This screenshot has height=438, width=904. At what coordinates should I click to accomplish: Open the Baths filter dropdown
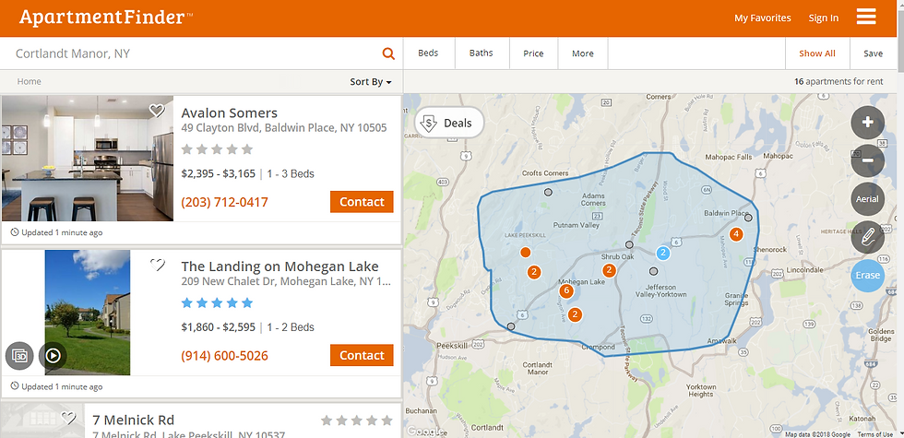coord(482,53)
